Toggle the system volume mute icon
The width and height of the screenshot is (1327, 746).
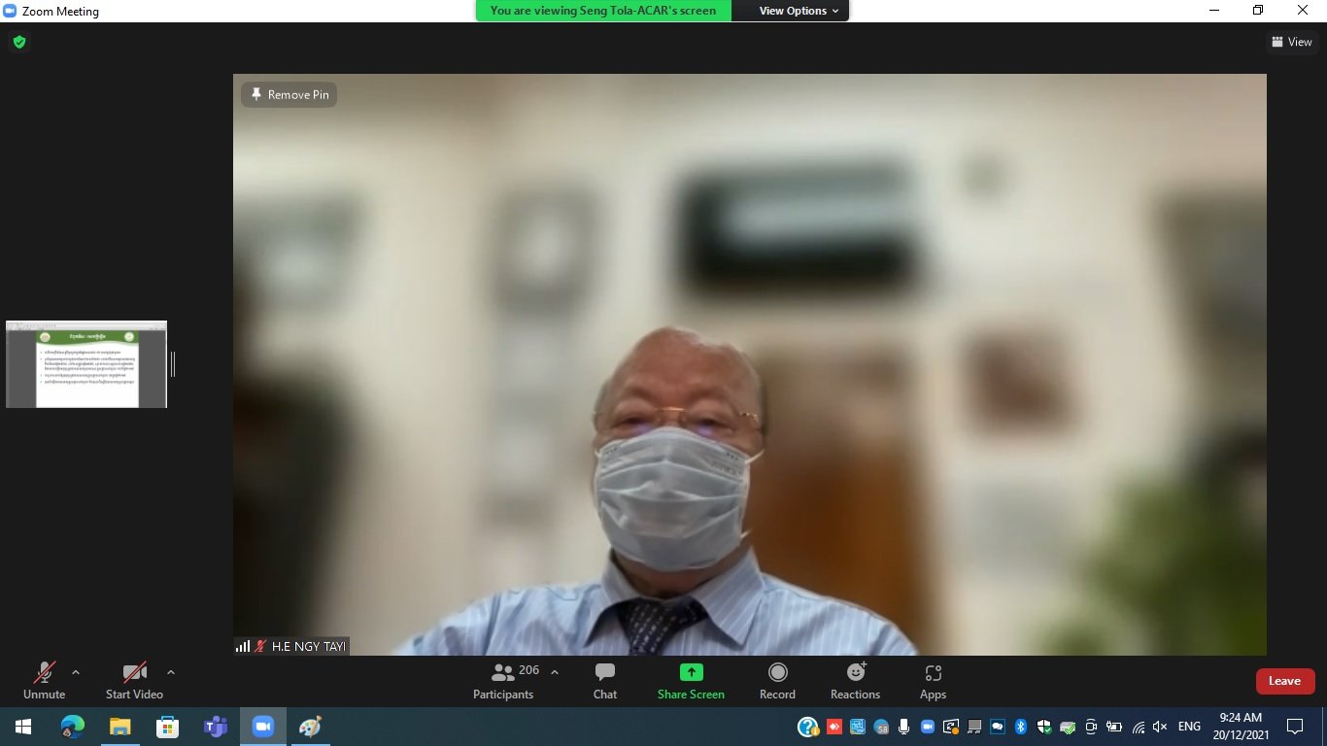[x=1160, y=727]
